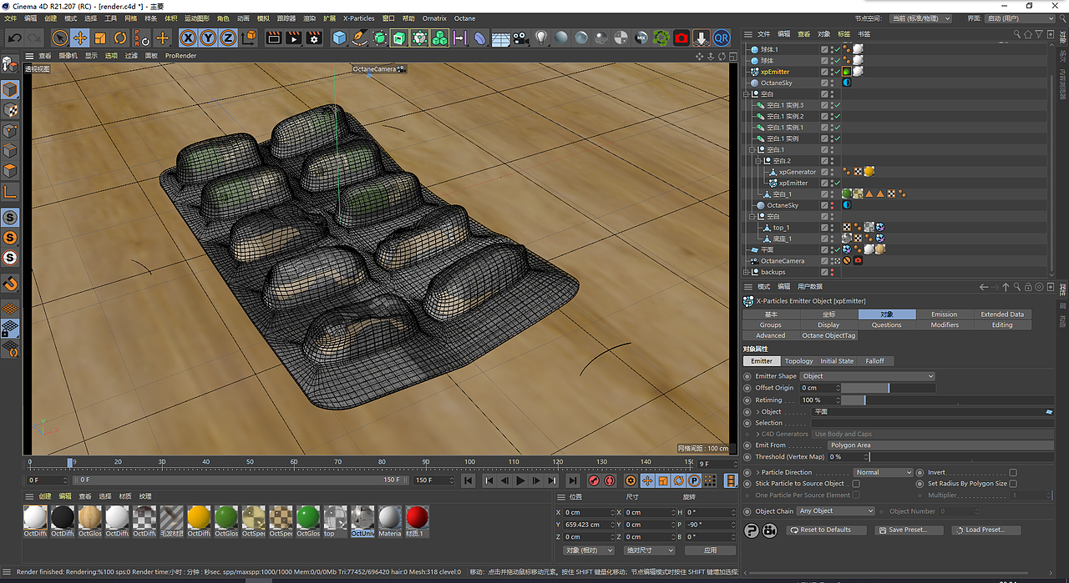Click the light bulb icon
The width and height of the screenshot is (1069, 583).
coord(541,38)
